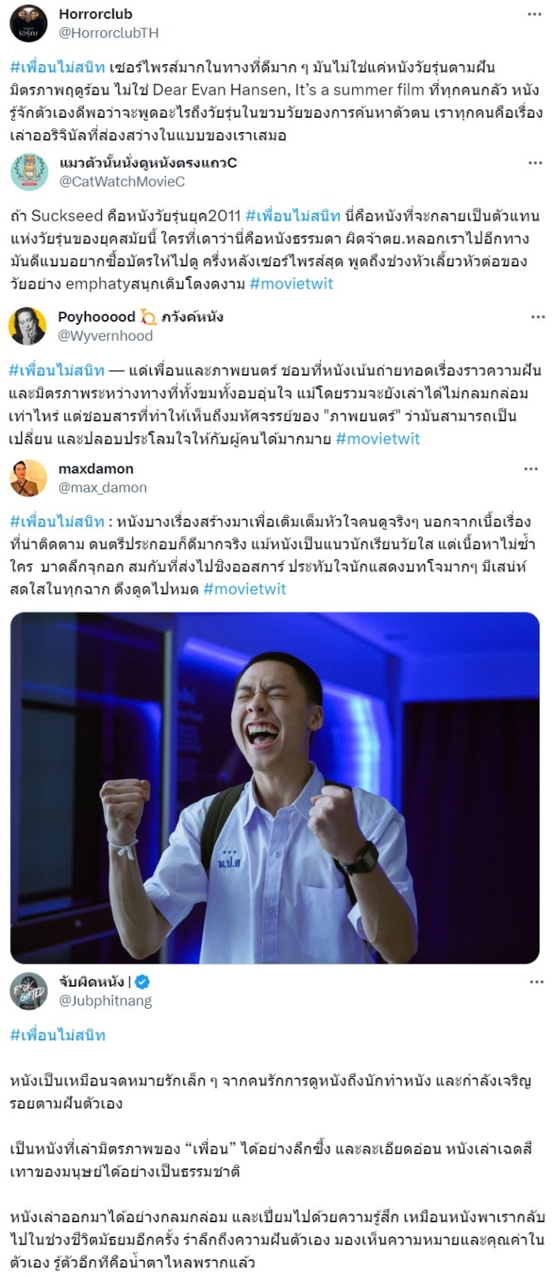Click #movietwit hashtag in the CatWatchMovieC tweet

(x=292, y=283)
